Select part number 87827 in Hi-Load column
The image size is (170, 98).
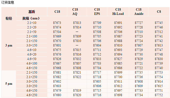click(118, 59)
